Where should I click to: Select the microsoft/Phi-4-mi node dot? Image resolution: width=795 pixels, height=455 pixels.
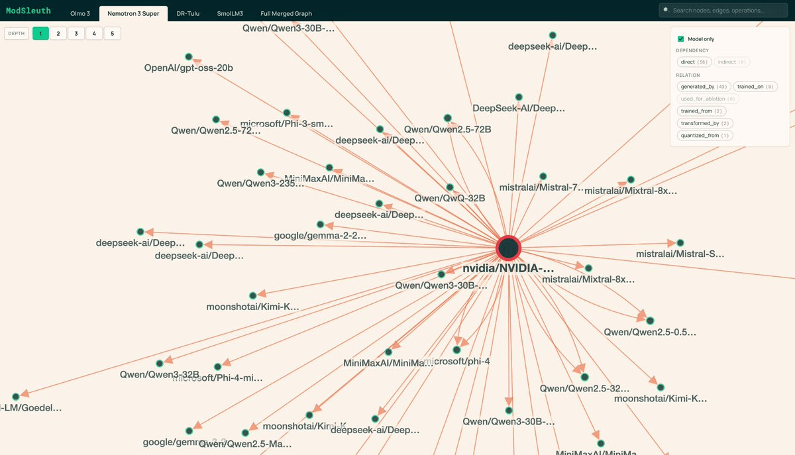pos(218,367)
